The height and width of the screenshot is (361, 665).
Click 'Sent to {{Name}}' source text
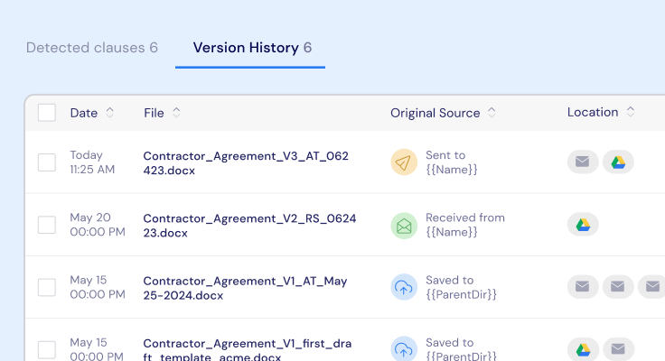(452, 162)
